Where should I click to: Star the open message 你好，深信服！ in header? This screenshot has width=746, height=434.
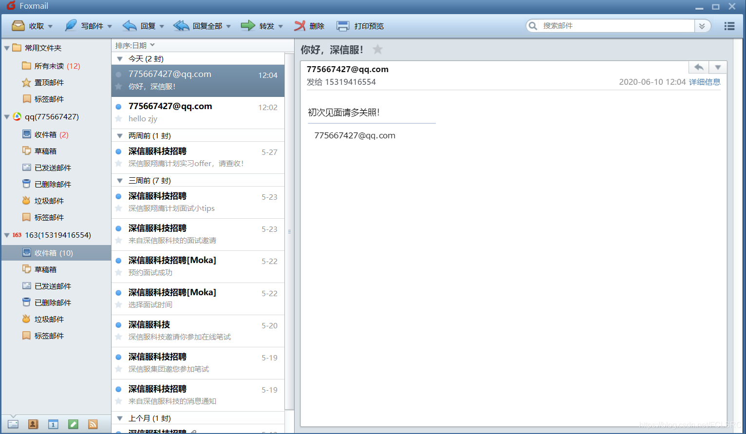[x=377, y=49]
